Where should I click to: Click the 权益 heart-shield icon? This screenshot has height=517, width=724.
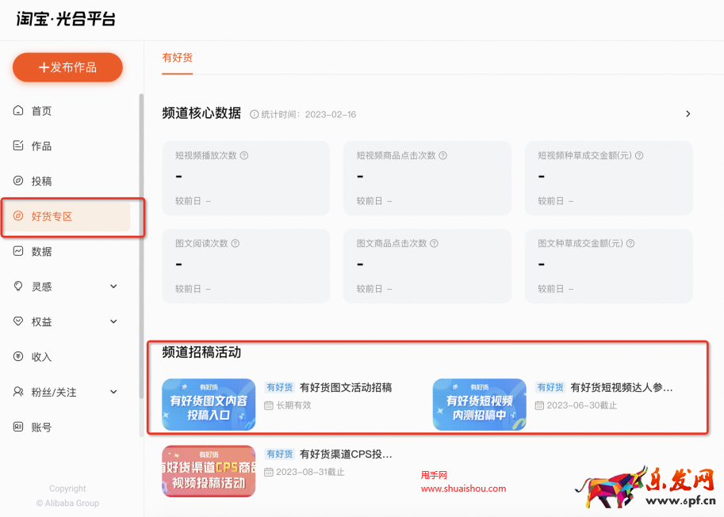pyautogui.click(x=18, y=321)
